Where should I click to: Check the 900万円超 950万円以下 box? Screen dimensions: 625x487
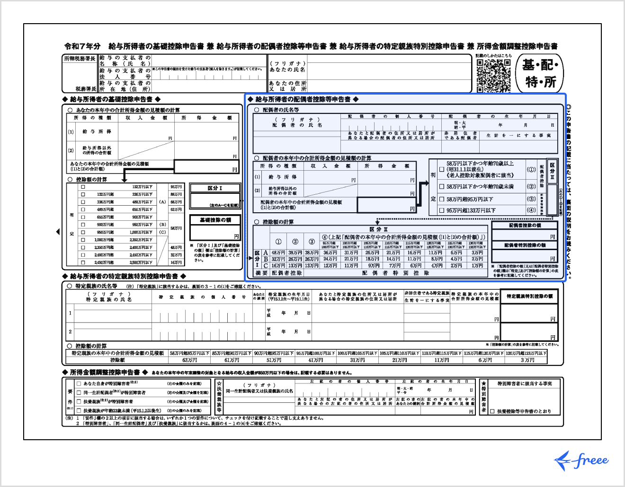(x=83, y=225)
